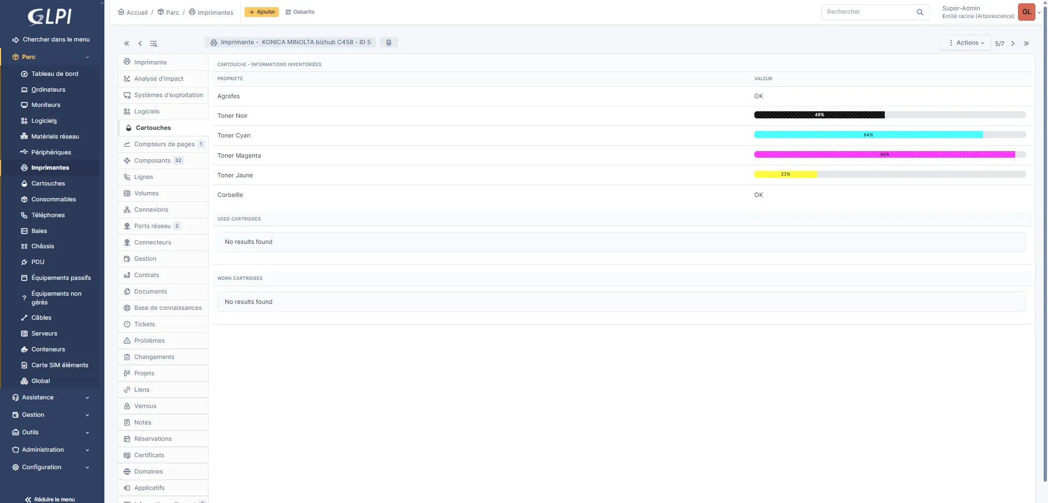Viewport: 1048px width, 503px height.
Task: Jump to the last printer record
Action: (x=1026, y=44)
